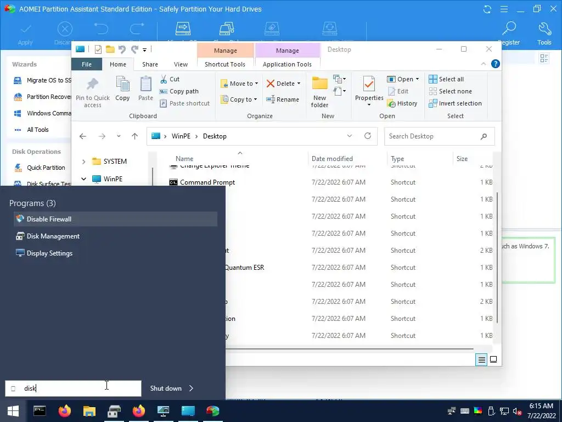Click the History icon in Open group

pos(391,103)
